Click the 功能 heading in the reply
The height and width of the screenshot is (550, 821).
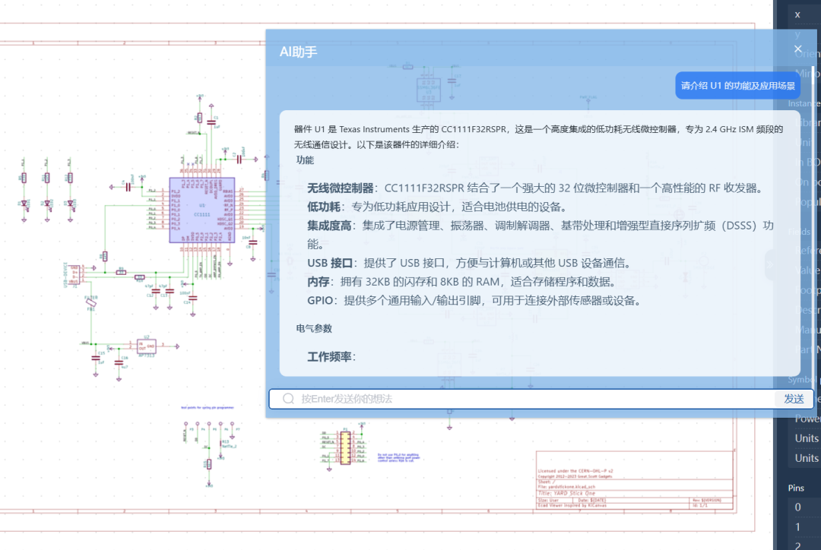coord(305,160)
